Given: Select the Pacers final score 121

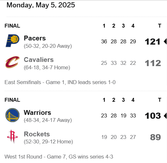Looking at the screenshot, I should point(153,42).
